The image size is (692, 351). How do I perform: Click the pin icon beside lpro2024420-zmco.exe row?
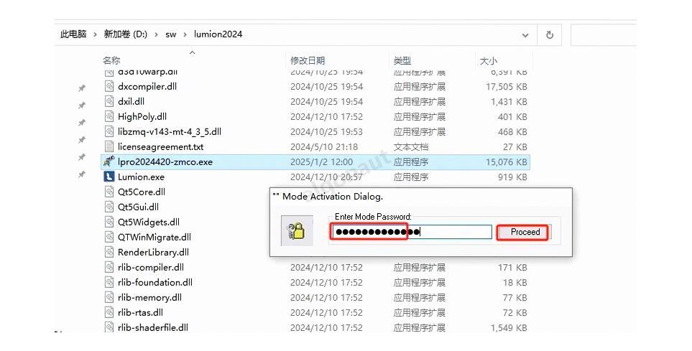82,157
